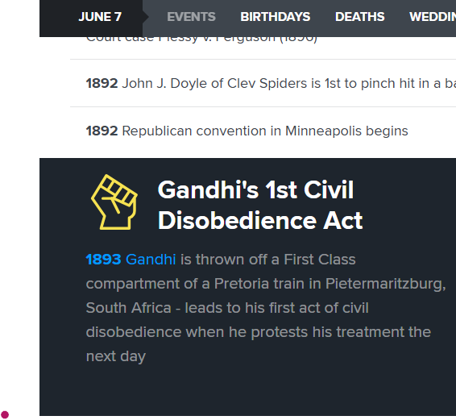Follow the blue Gandhi link
This screenshot has height=420, width=456.
pos(151,260)
